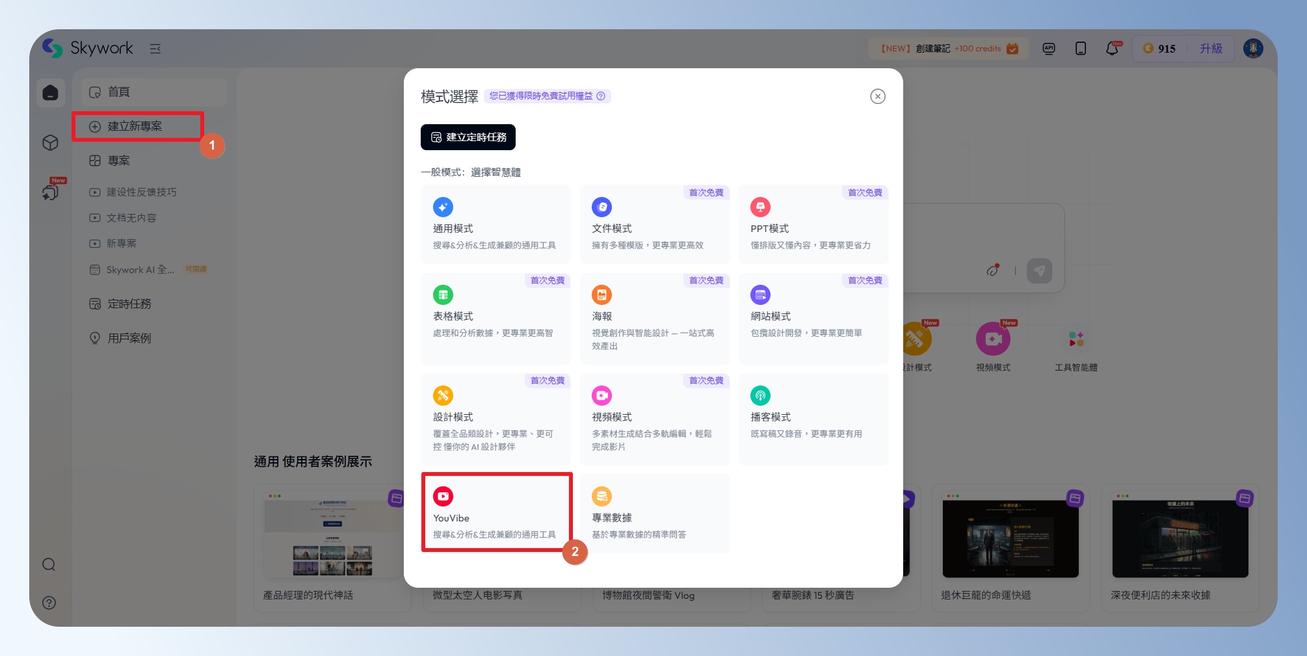
Task: Open the cube icon in left rail
Action: [50, 143]
